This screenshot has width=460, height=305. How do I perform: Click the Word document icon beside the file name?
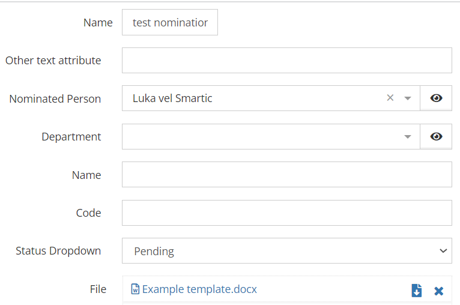point(135,289)
